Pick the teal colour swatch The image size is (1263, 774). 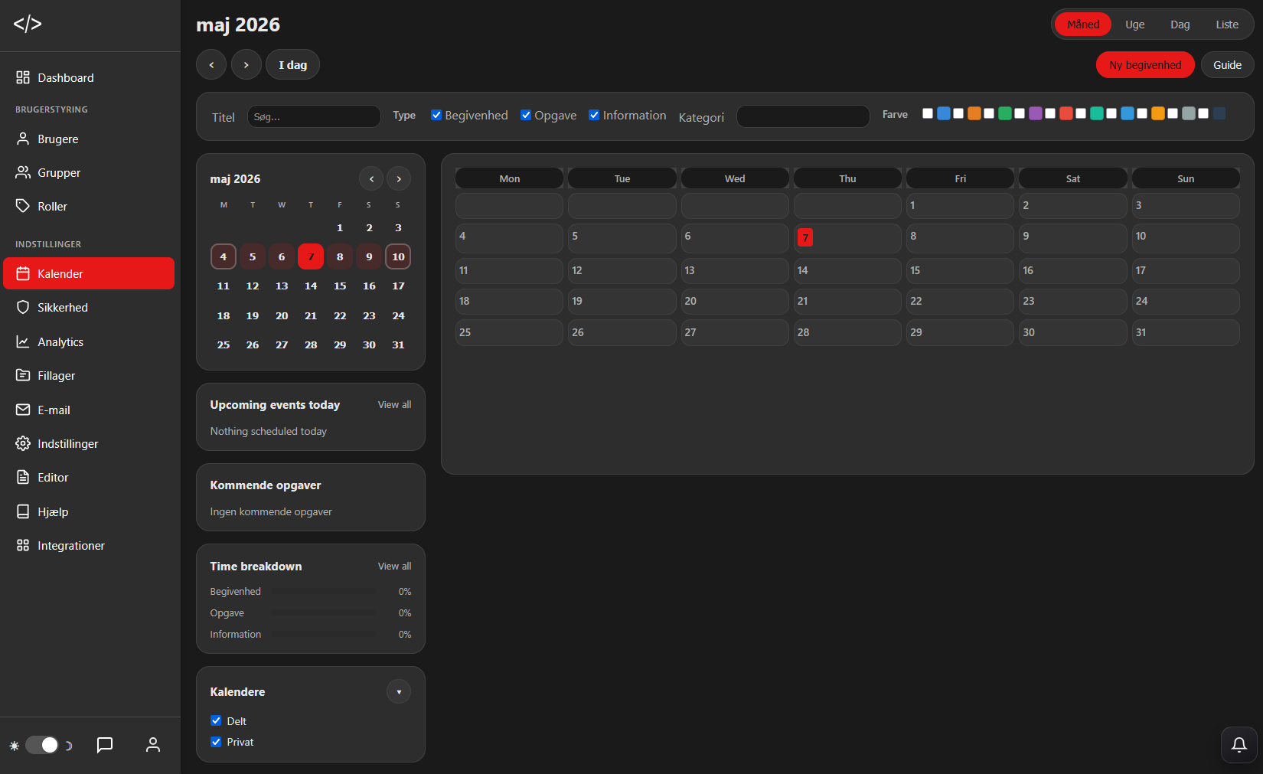pyautogui.click(x=1097, y=113)
